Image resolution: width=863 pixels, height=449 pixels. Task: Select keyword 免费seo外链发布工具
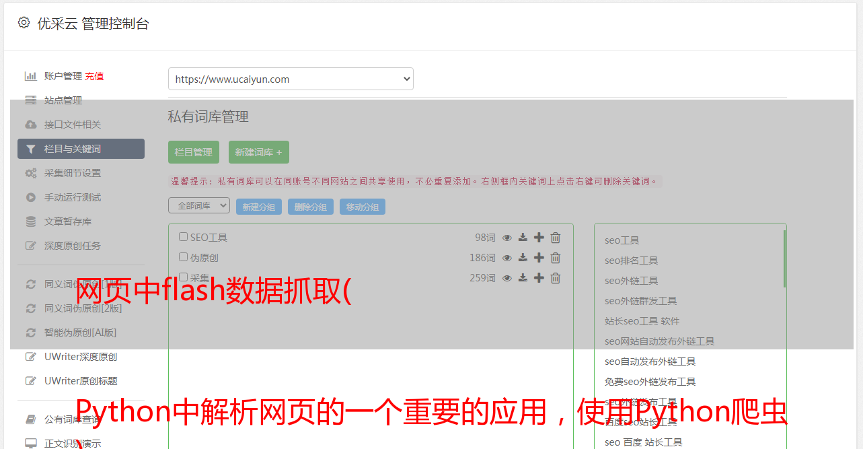point(650,382)
